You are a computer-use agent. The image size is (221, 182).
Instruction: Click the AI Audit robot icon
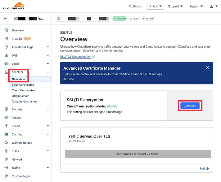[6, 39]
